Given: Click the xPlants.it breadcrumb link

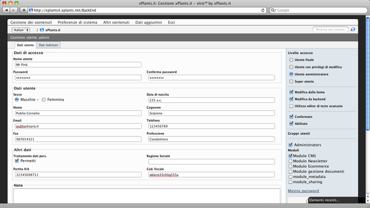Looking at the screenshot, I should [53, 30].
